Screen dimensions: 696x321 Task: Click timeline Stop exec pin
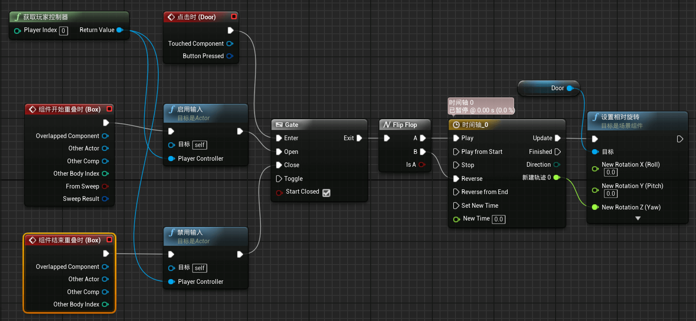pos(456,165)
